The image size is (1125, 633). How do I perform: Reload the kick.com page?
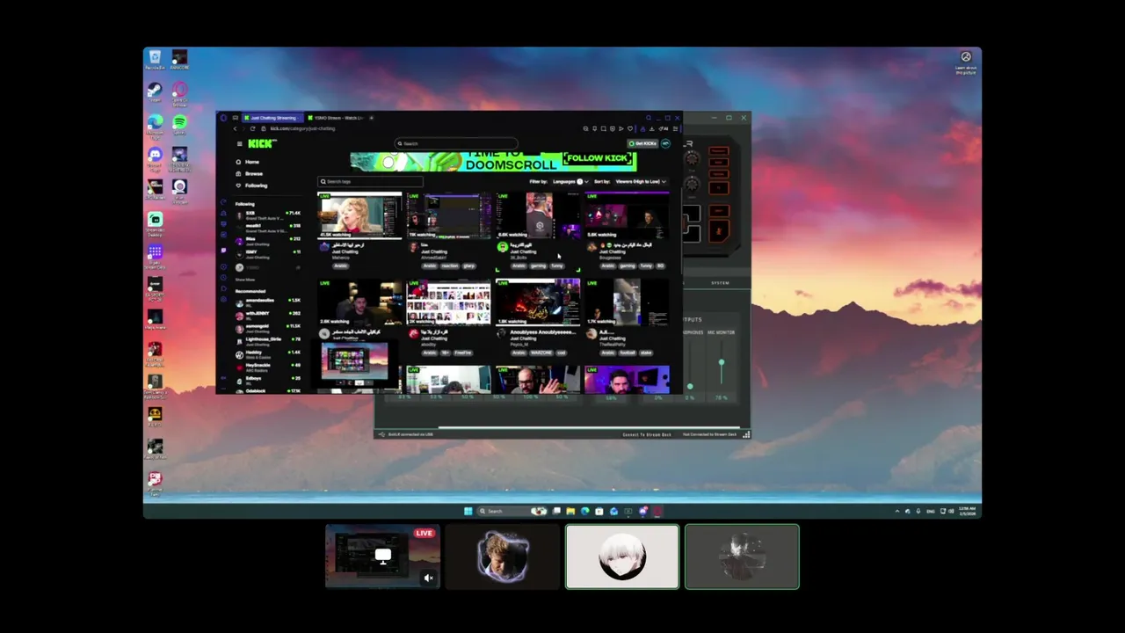tap(253, 128)
